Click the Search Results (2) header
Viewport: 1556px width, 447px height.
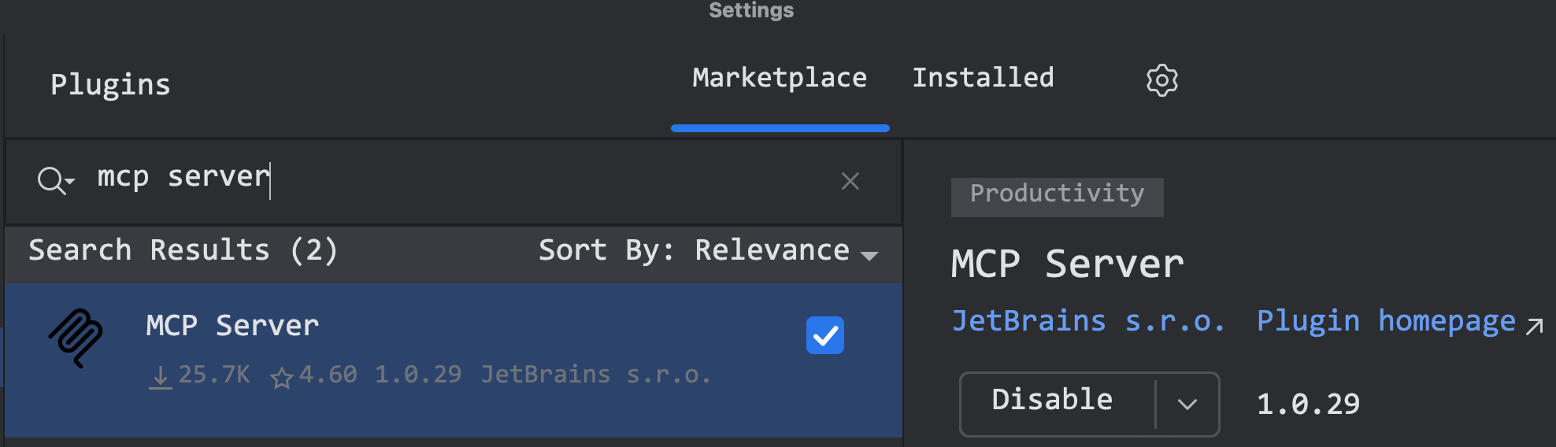[x=183, y=251]
